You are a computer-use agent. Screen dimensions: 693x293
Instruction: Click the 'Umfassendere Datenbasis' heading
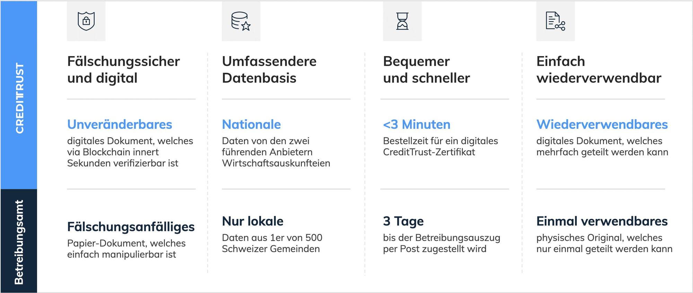coord(269,70)
